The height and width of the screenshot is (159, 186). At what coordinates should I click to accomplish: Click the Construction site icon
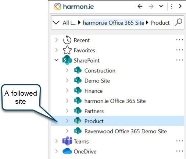tap(78, 70)
